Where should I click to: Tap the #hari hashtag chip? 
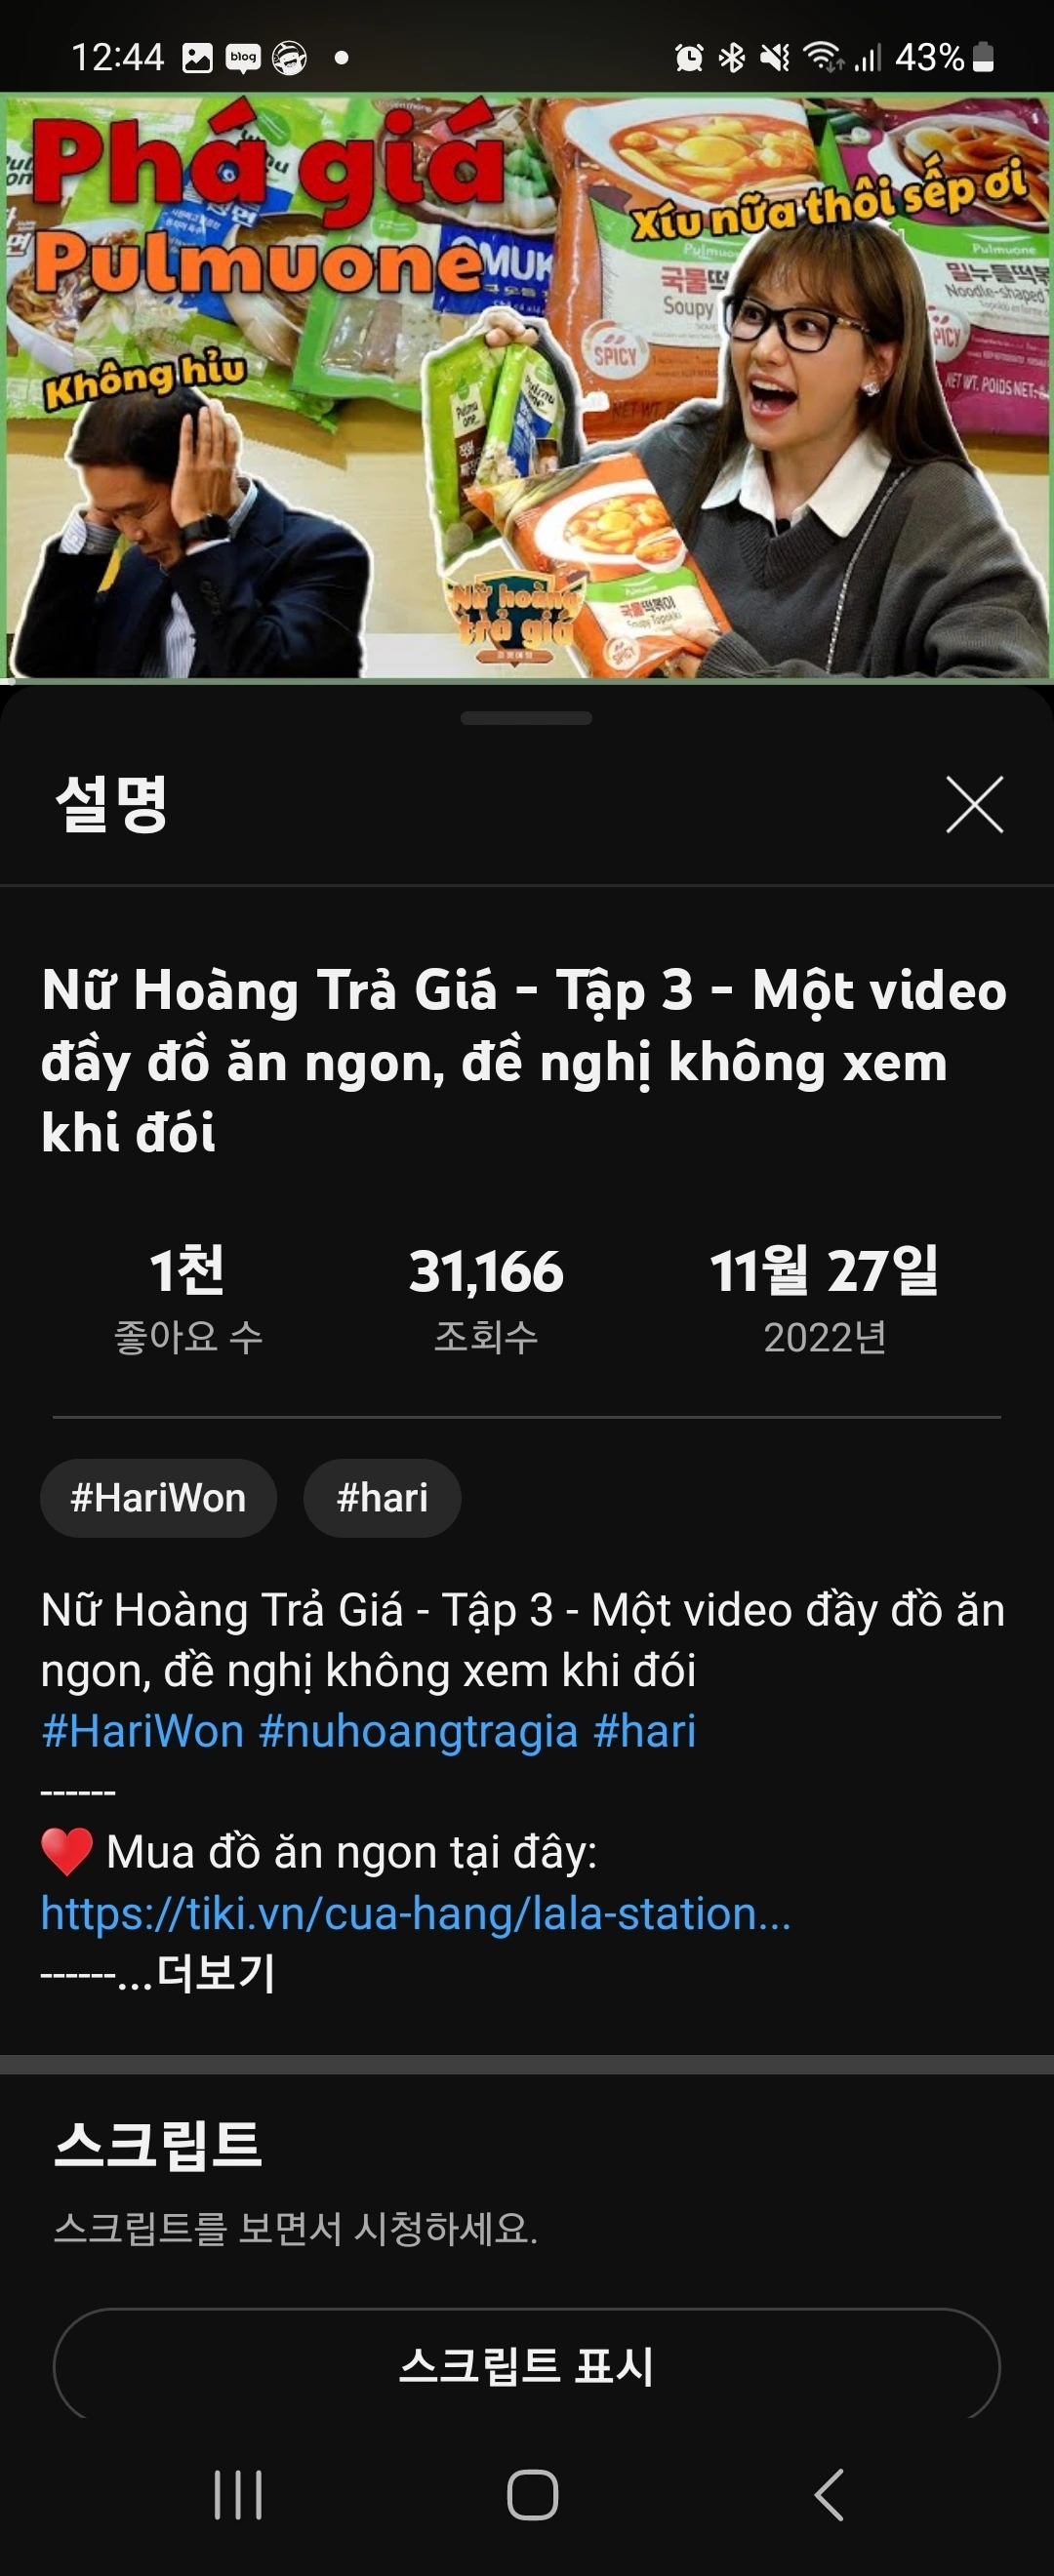tap(382, 1498)
